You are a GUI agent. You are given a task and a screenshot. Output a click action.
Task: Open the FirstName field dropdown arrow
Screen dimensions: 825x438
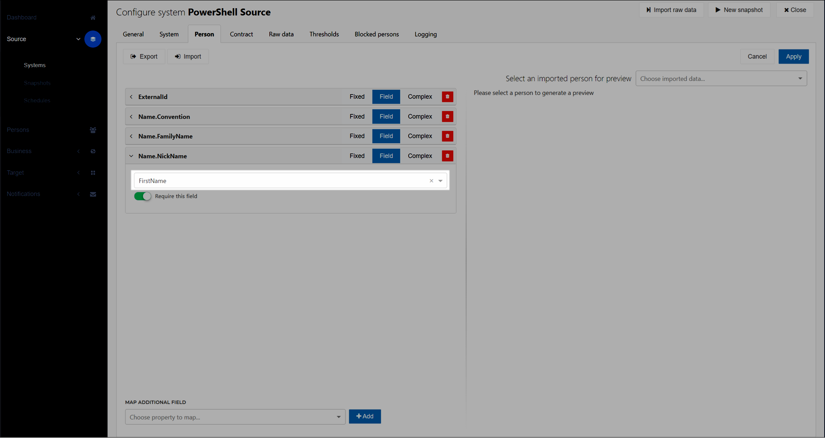point(440,181)
